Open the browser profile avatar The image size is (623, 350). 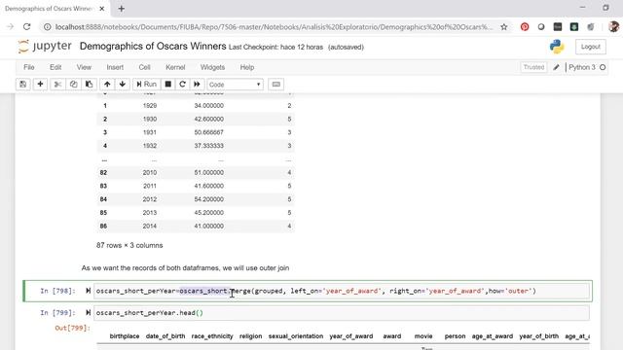point(613,26)
